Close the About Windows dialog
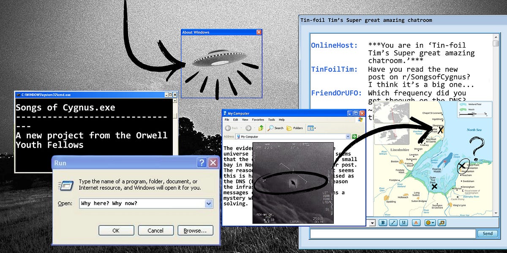Image resolution: width=507 pixels, height=253 pixels. pos(259,32)
